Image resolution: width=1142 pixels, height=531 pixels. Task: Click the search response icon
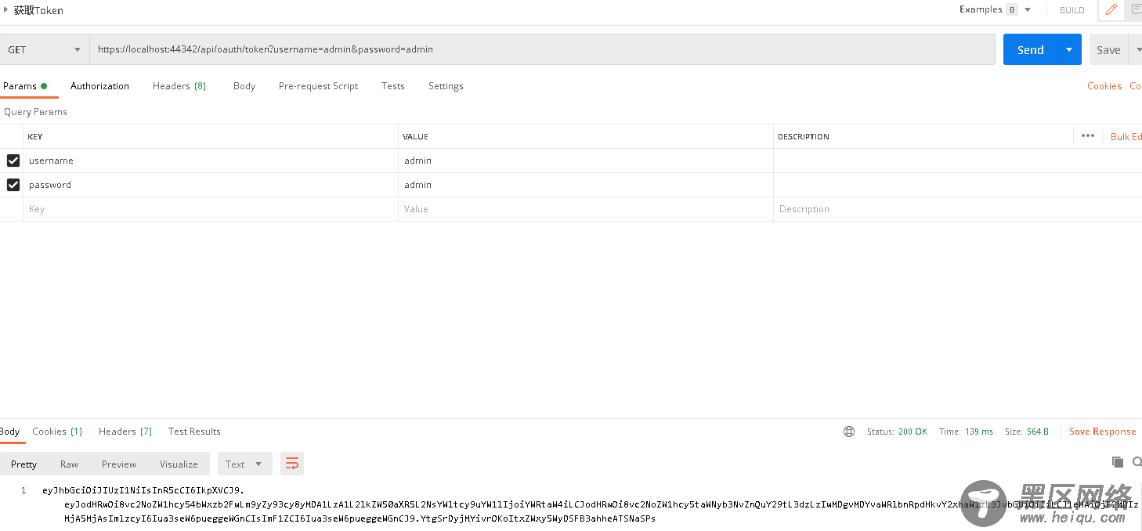point(1137,462)
